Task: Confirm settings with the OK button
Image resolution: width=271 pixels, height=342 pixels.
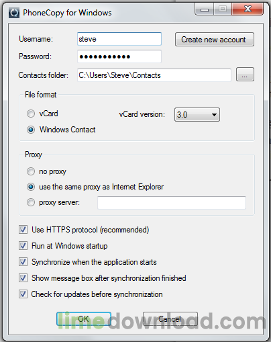Action: (84, 318)
